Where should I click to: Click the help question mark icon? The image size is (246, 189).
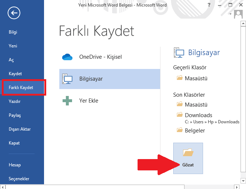coord(209,5)
